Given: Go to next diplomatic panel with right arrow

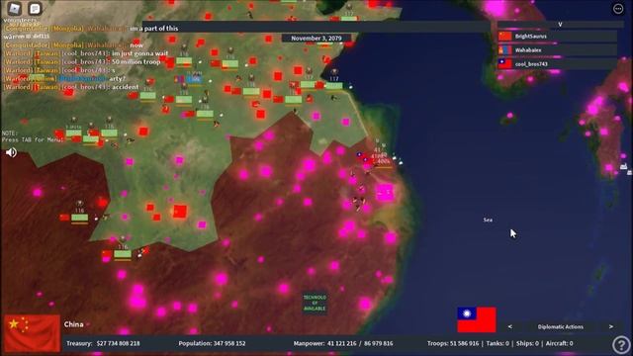Looking at the screenshot, I should (x=611, y=326).
